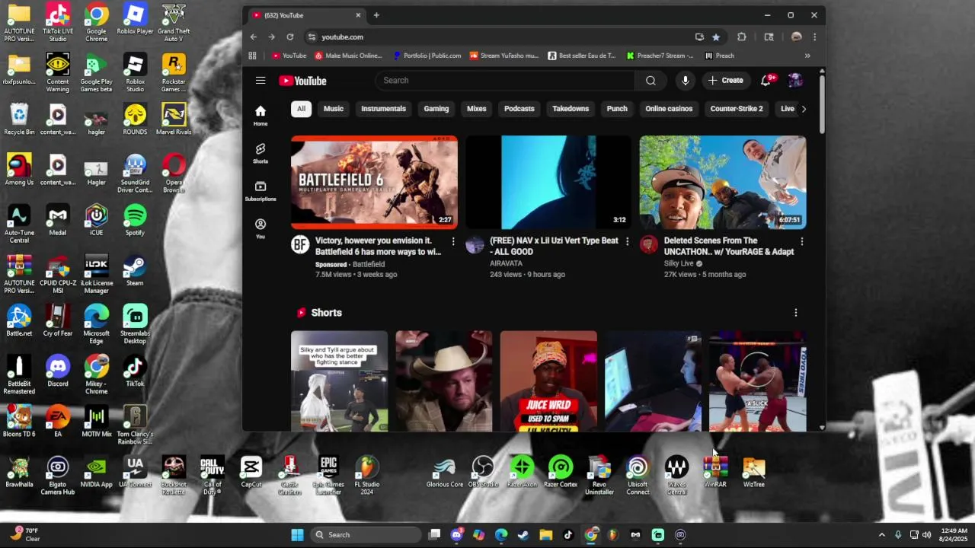
Task: Launch FL Studio 2024 desktop icon
Action: 367,476
